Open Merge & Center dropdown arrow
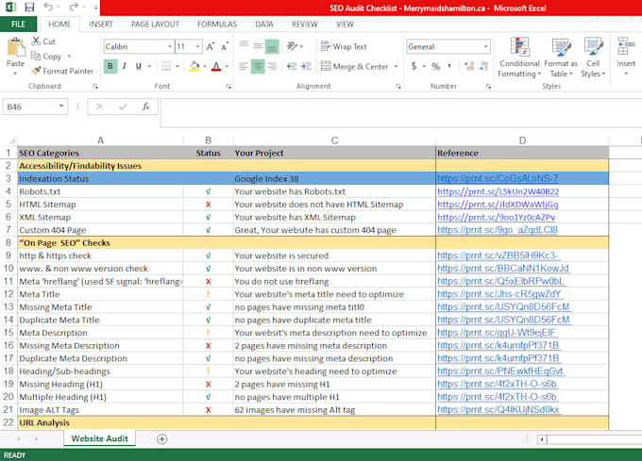Screen dimensions: 642x461 396,66
